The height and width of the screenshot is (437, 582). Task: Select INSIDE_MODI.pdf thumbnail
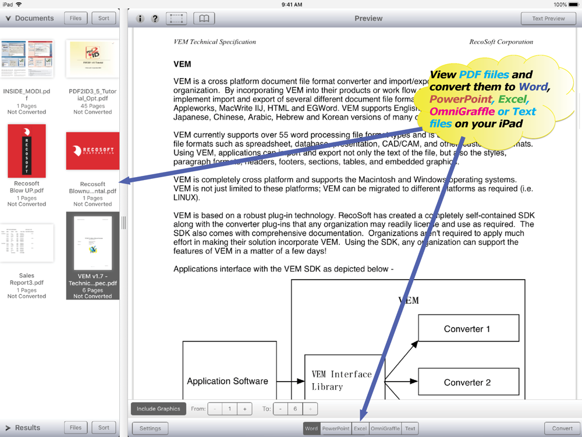coord(27,59)
